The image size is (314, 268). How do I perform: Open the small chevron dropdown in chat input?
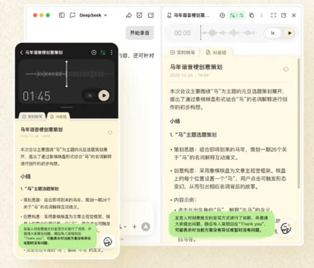coord(125,227)
